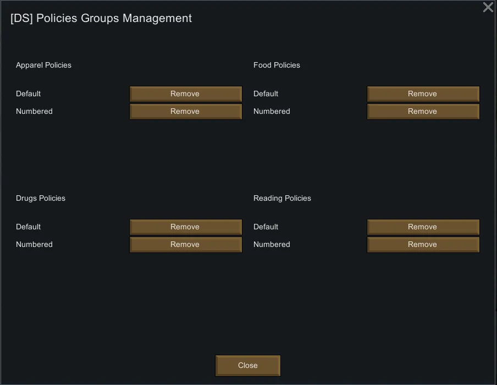Viewport: 497px width, 385px height.
Task: Remove the Default group under Drugs Policies
Action: (x=185, y=227)
